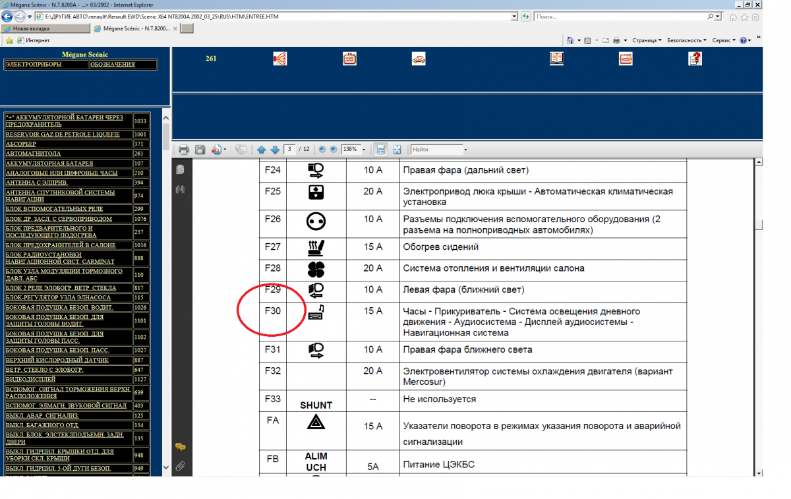Screen dimensions: 791x499
Task: Click the wiring diagram icon in header
Action: (279, 59)
